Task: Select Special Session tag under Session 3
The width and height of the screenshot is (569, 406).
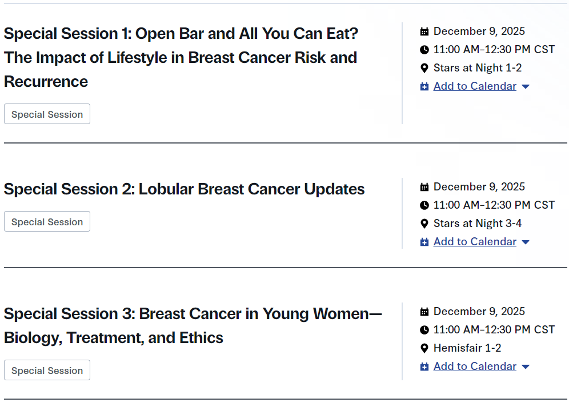Action: pyautogui.click(x=47, y=371)
